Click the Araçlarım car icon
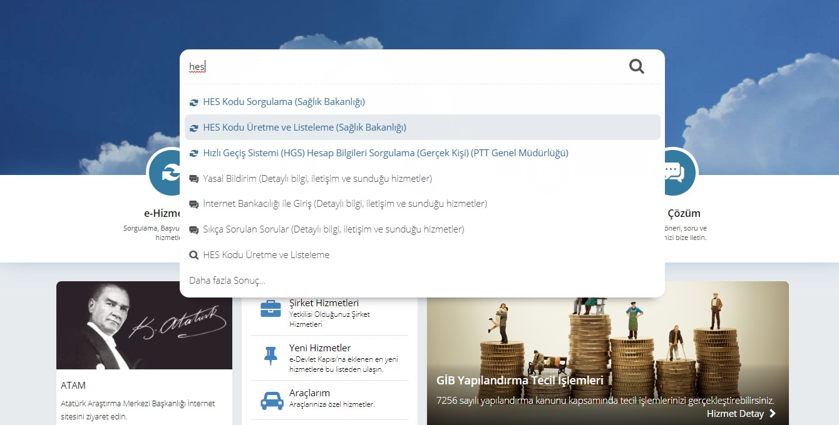 (x=271, y=399)
